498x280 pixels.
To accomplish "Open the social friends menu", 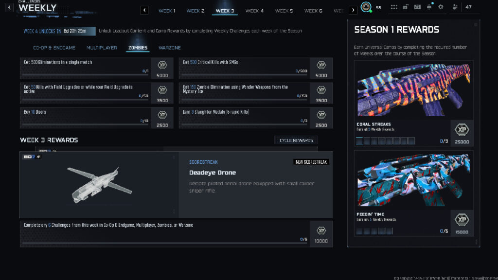I will click(x=455, y=7).
